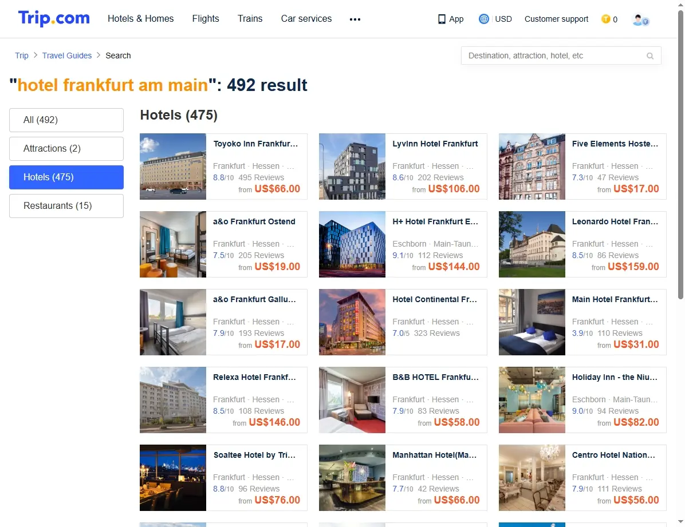Image resolution: width=685 pixels, height=527 pixels.
Task: Click the US$144.00 price
Action: pos(454,266)
